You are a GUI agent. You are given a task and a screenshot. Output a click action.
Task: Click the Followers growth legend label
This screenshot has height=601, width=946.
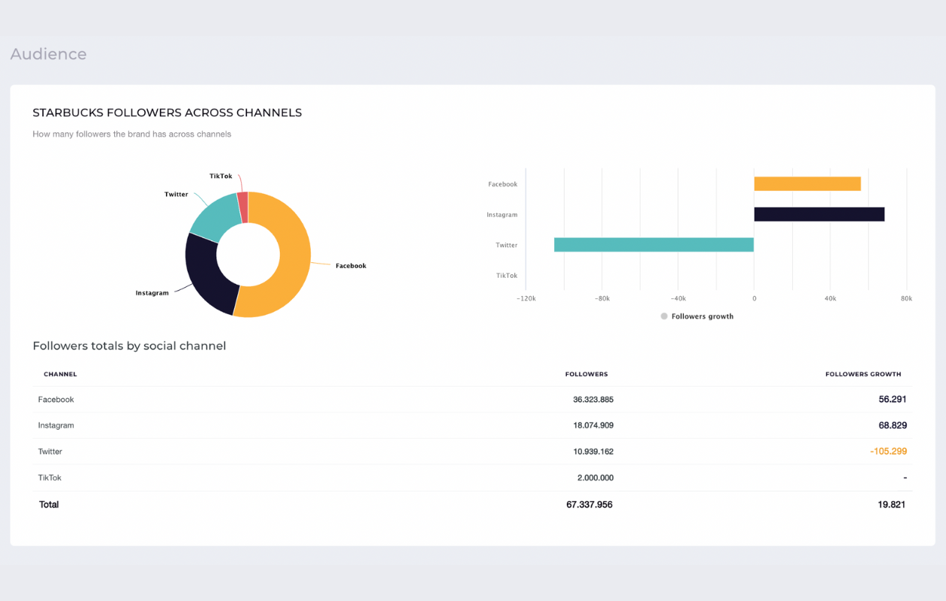coord(703,316)
